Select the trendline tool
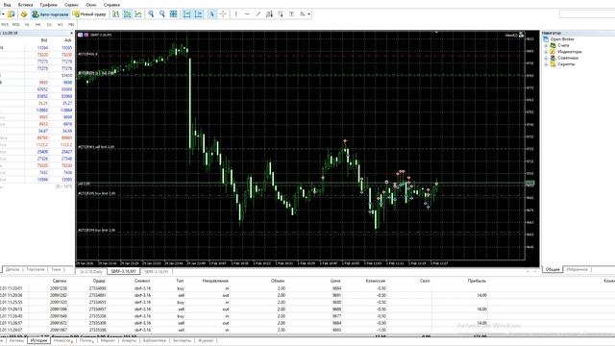The width and height of the screenshot is (615, 346). point(258,14)
